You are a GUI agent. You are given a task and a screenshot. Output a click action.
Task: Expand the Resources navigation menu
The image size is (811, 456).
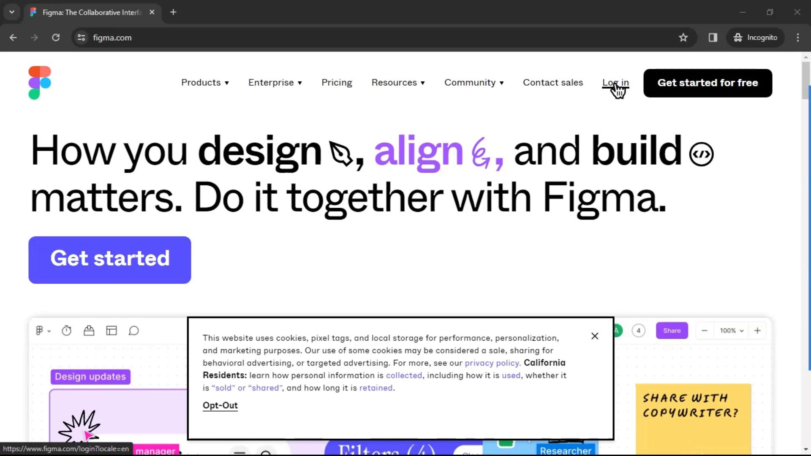[x=398, y=82]
